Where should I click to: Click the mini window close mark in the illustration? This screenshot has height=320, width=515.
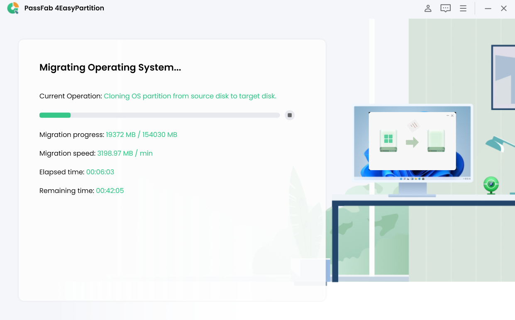[x=452, y=115]
